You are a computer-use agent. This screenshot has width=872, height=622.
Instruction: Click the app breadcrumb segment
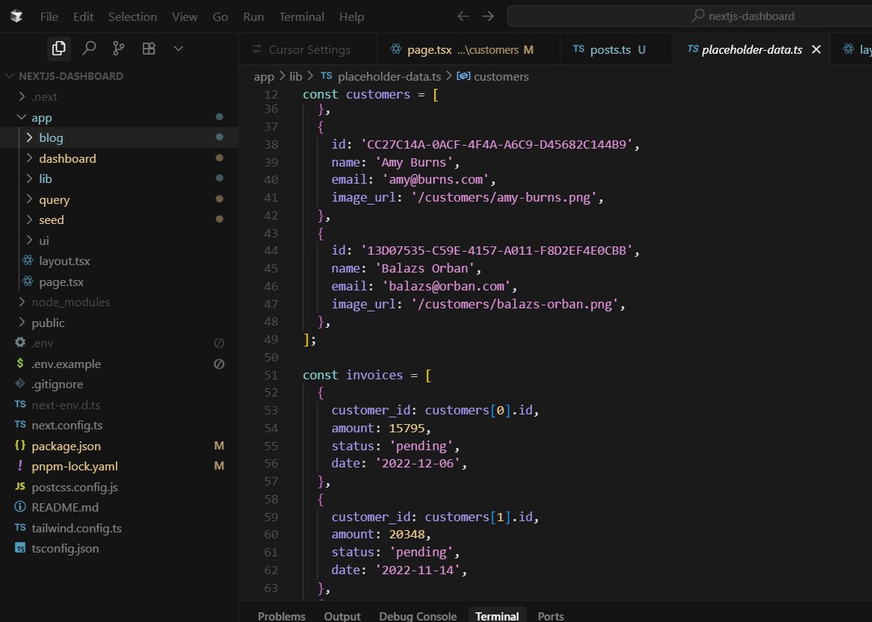[265, 77]
